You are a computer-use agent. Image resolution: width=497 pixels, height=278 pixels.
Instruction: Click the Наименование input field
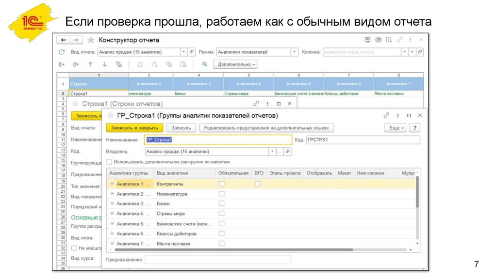click(x=218, y=140)
